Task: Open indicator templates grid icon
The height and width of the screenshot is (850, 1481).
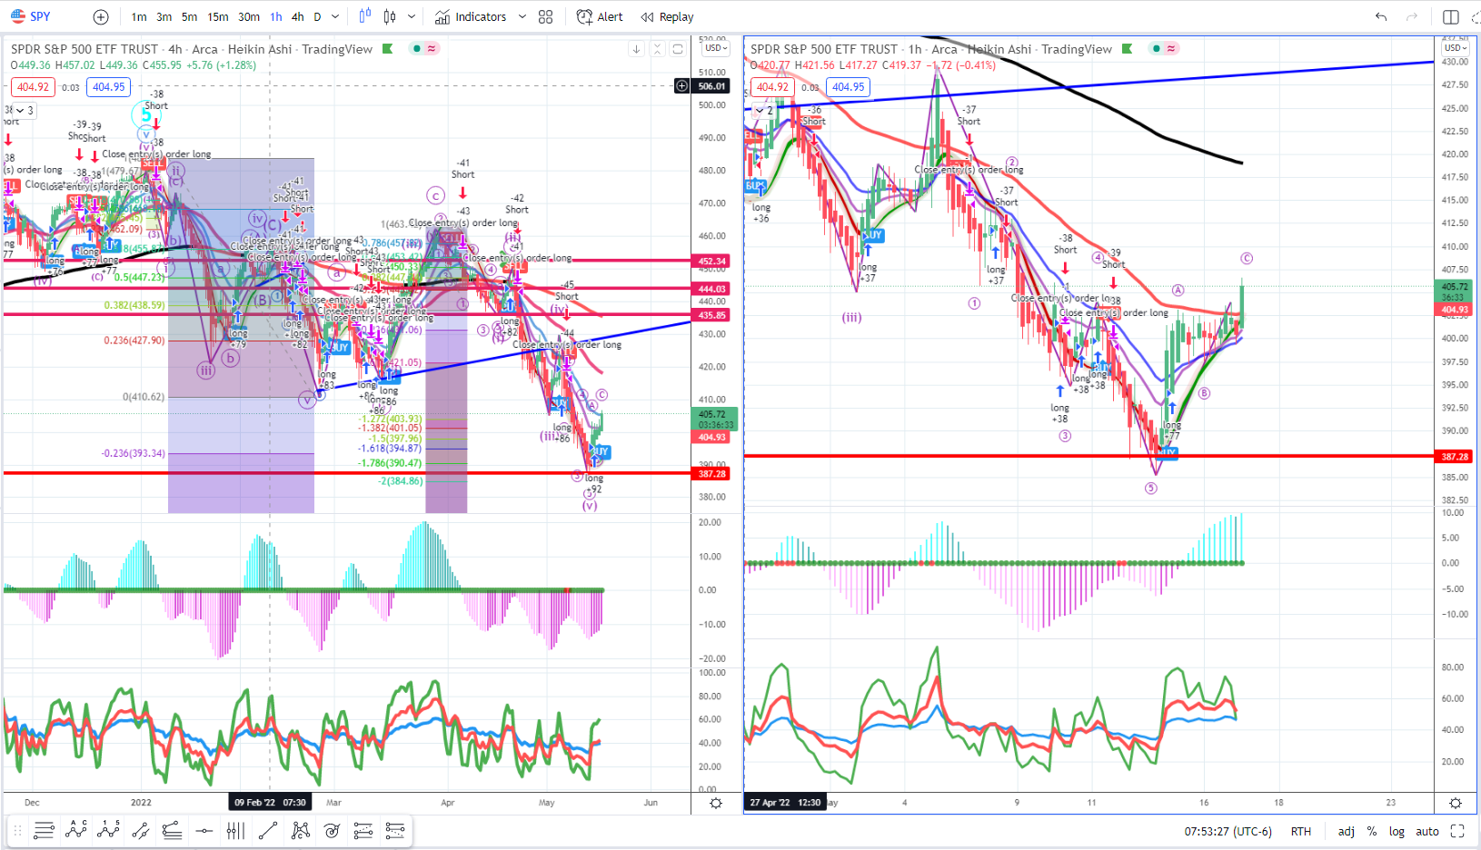Action: (545, 17)
